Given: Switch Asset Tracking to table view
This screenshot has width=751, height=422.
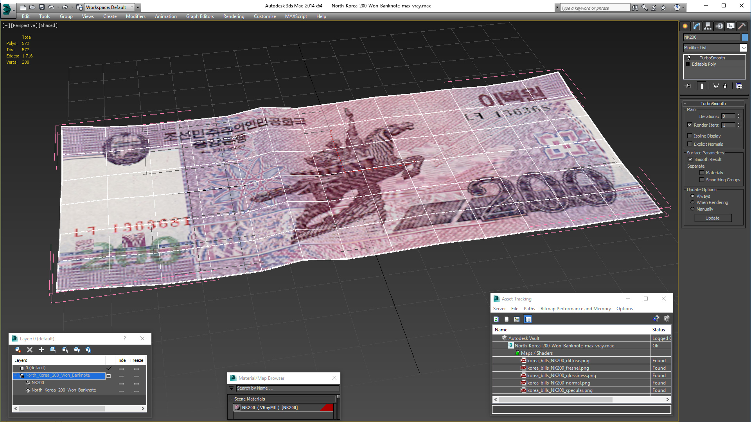Looking at the screenshot, I should click(528, 319).
